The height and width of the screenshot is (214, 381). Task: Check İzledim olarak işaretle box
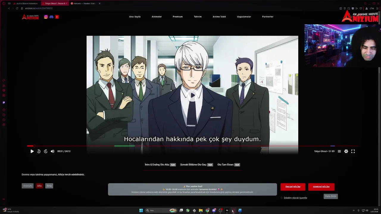coord(282,198)
